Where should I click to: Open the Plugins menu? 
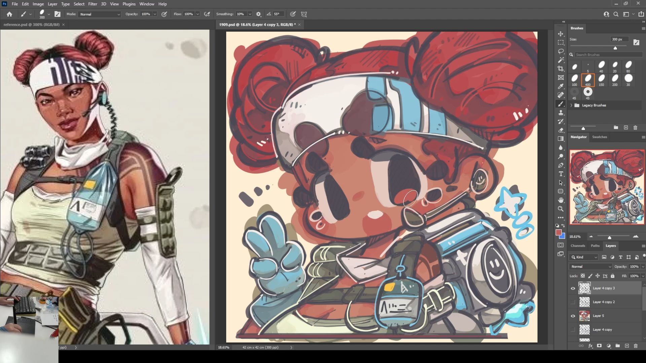pyautogui.click(x=129, y=4)
